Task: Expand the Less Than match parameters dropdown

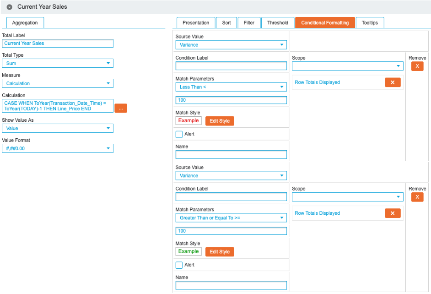Action: click(231, 87)
